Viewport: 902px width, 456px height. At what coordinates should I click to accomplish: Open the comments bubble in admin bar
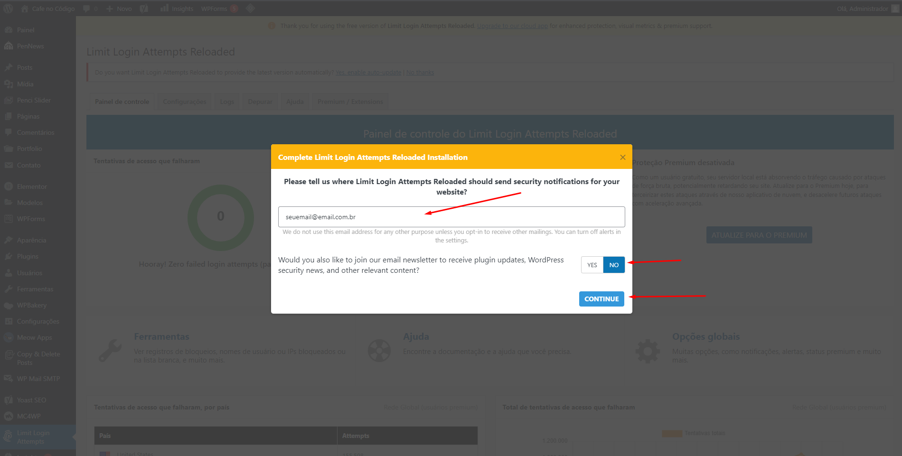click(90, 9)
